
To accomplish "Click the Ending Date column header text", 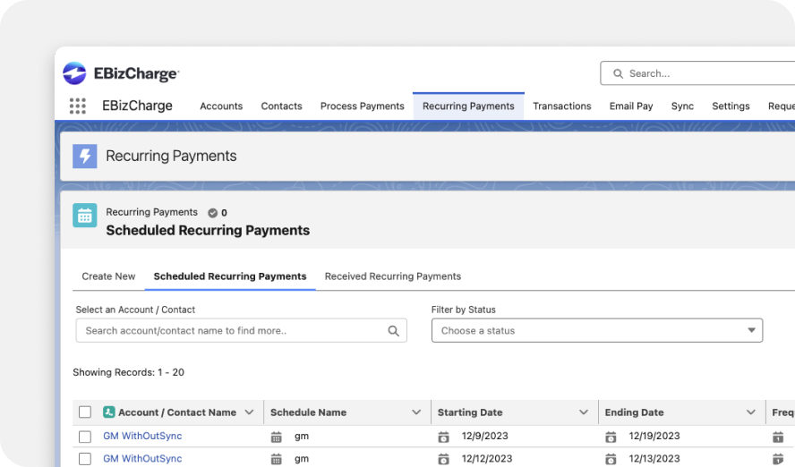I will point(634,412).
